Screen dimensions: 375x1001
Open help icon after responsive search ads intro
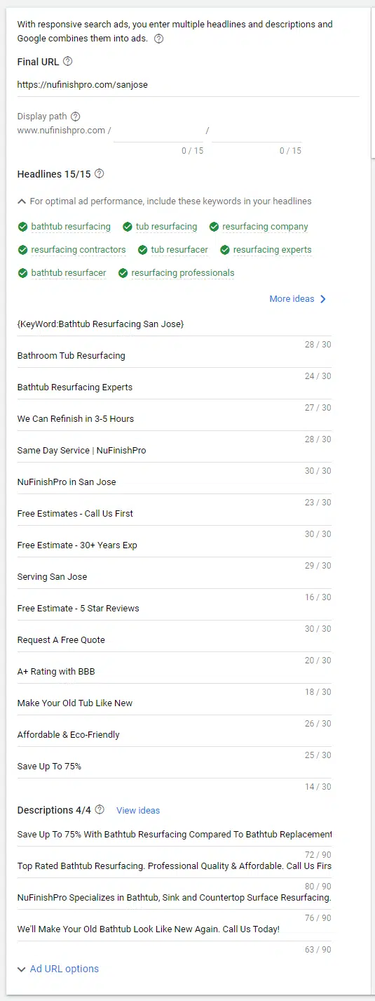click(x=158, y=39)
